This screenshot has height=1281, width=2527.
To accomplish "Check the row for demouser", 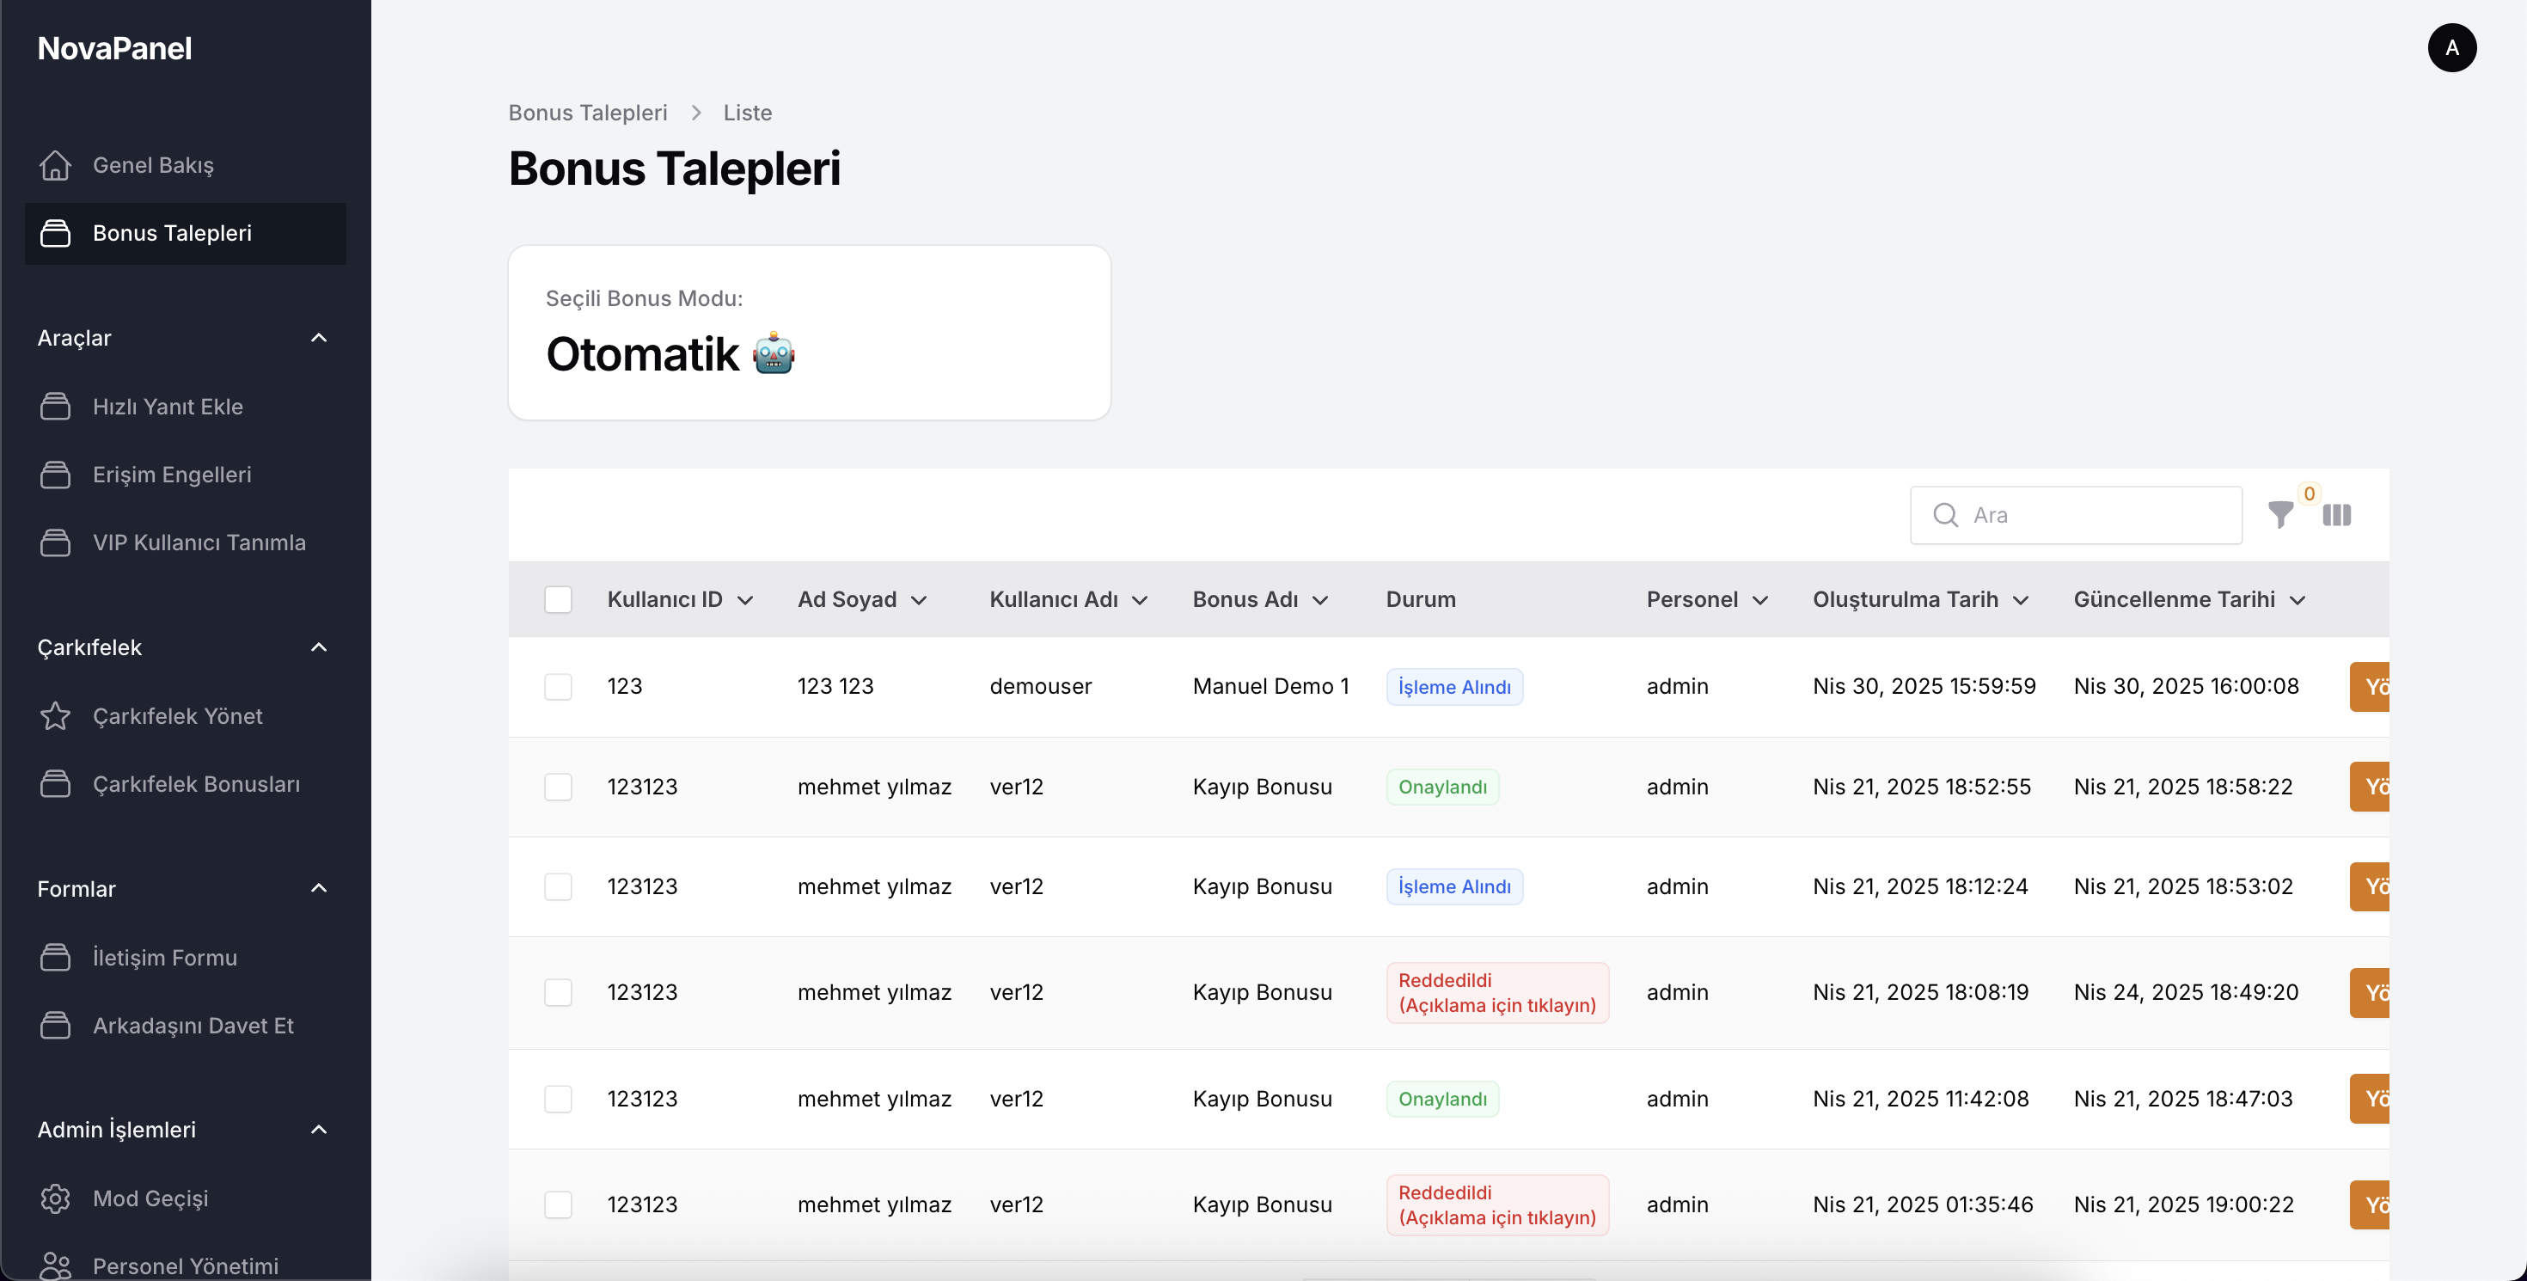I will click(558, 687).
